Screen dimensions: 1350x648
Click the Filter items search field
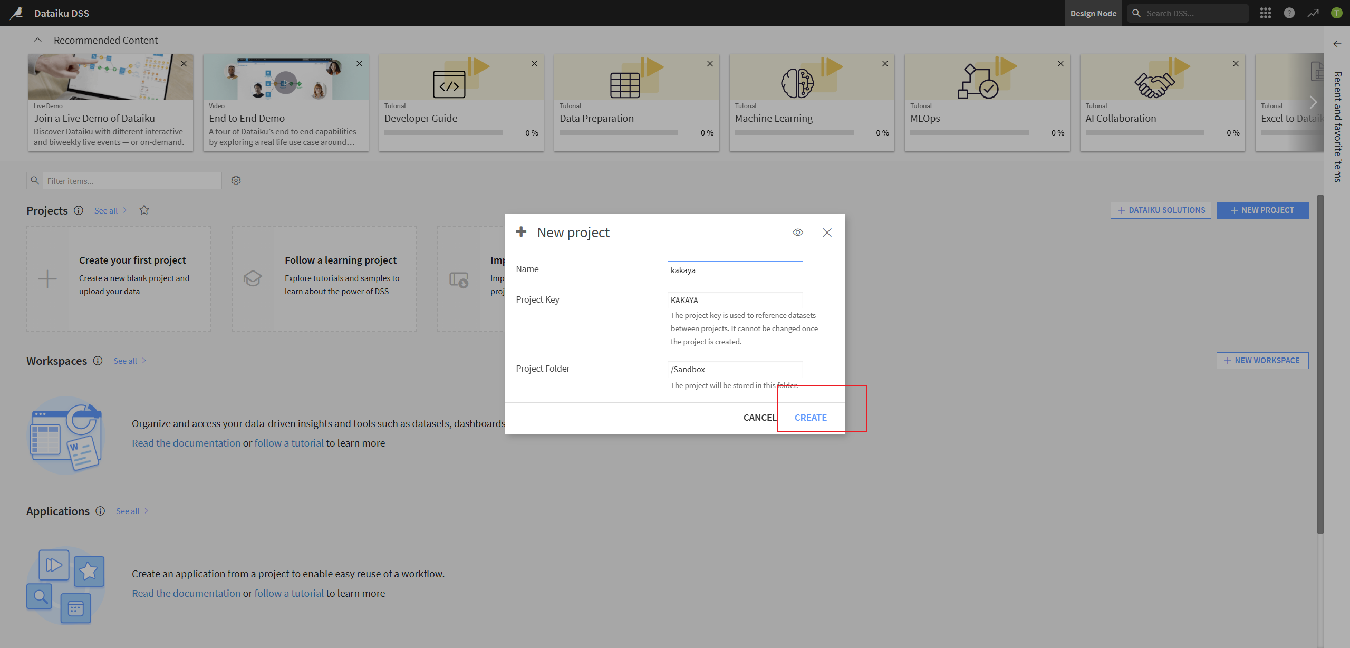click(132, 181)
